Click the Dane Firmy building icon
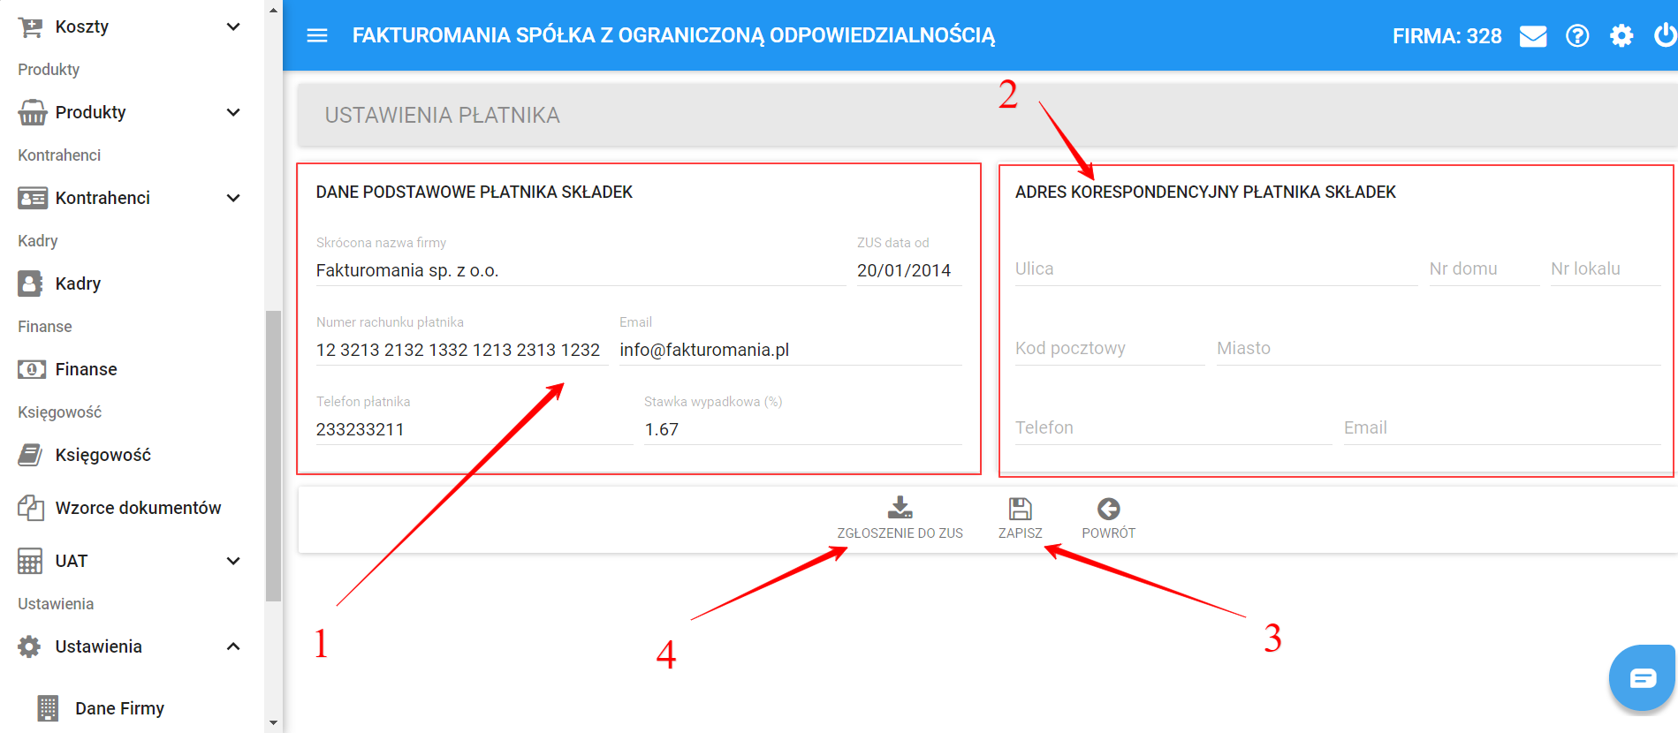The height and width of the screenshot is (733, 1678). [x=48, y=708]
